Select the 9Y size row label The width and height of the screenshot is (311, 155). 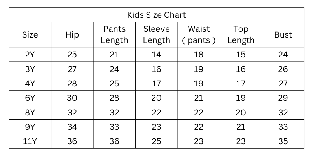tap(30, 127)
